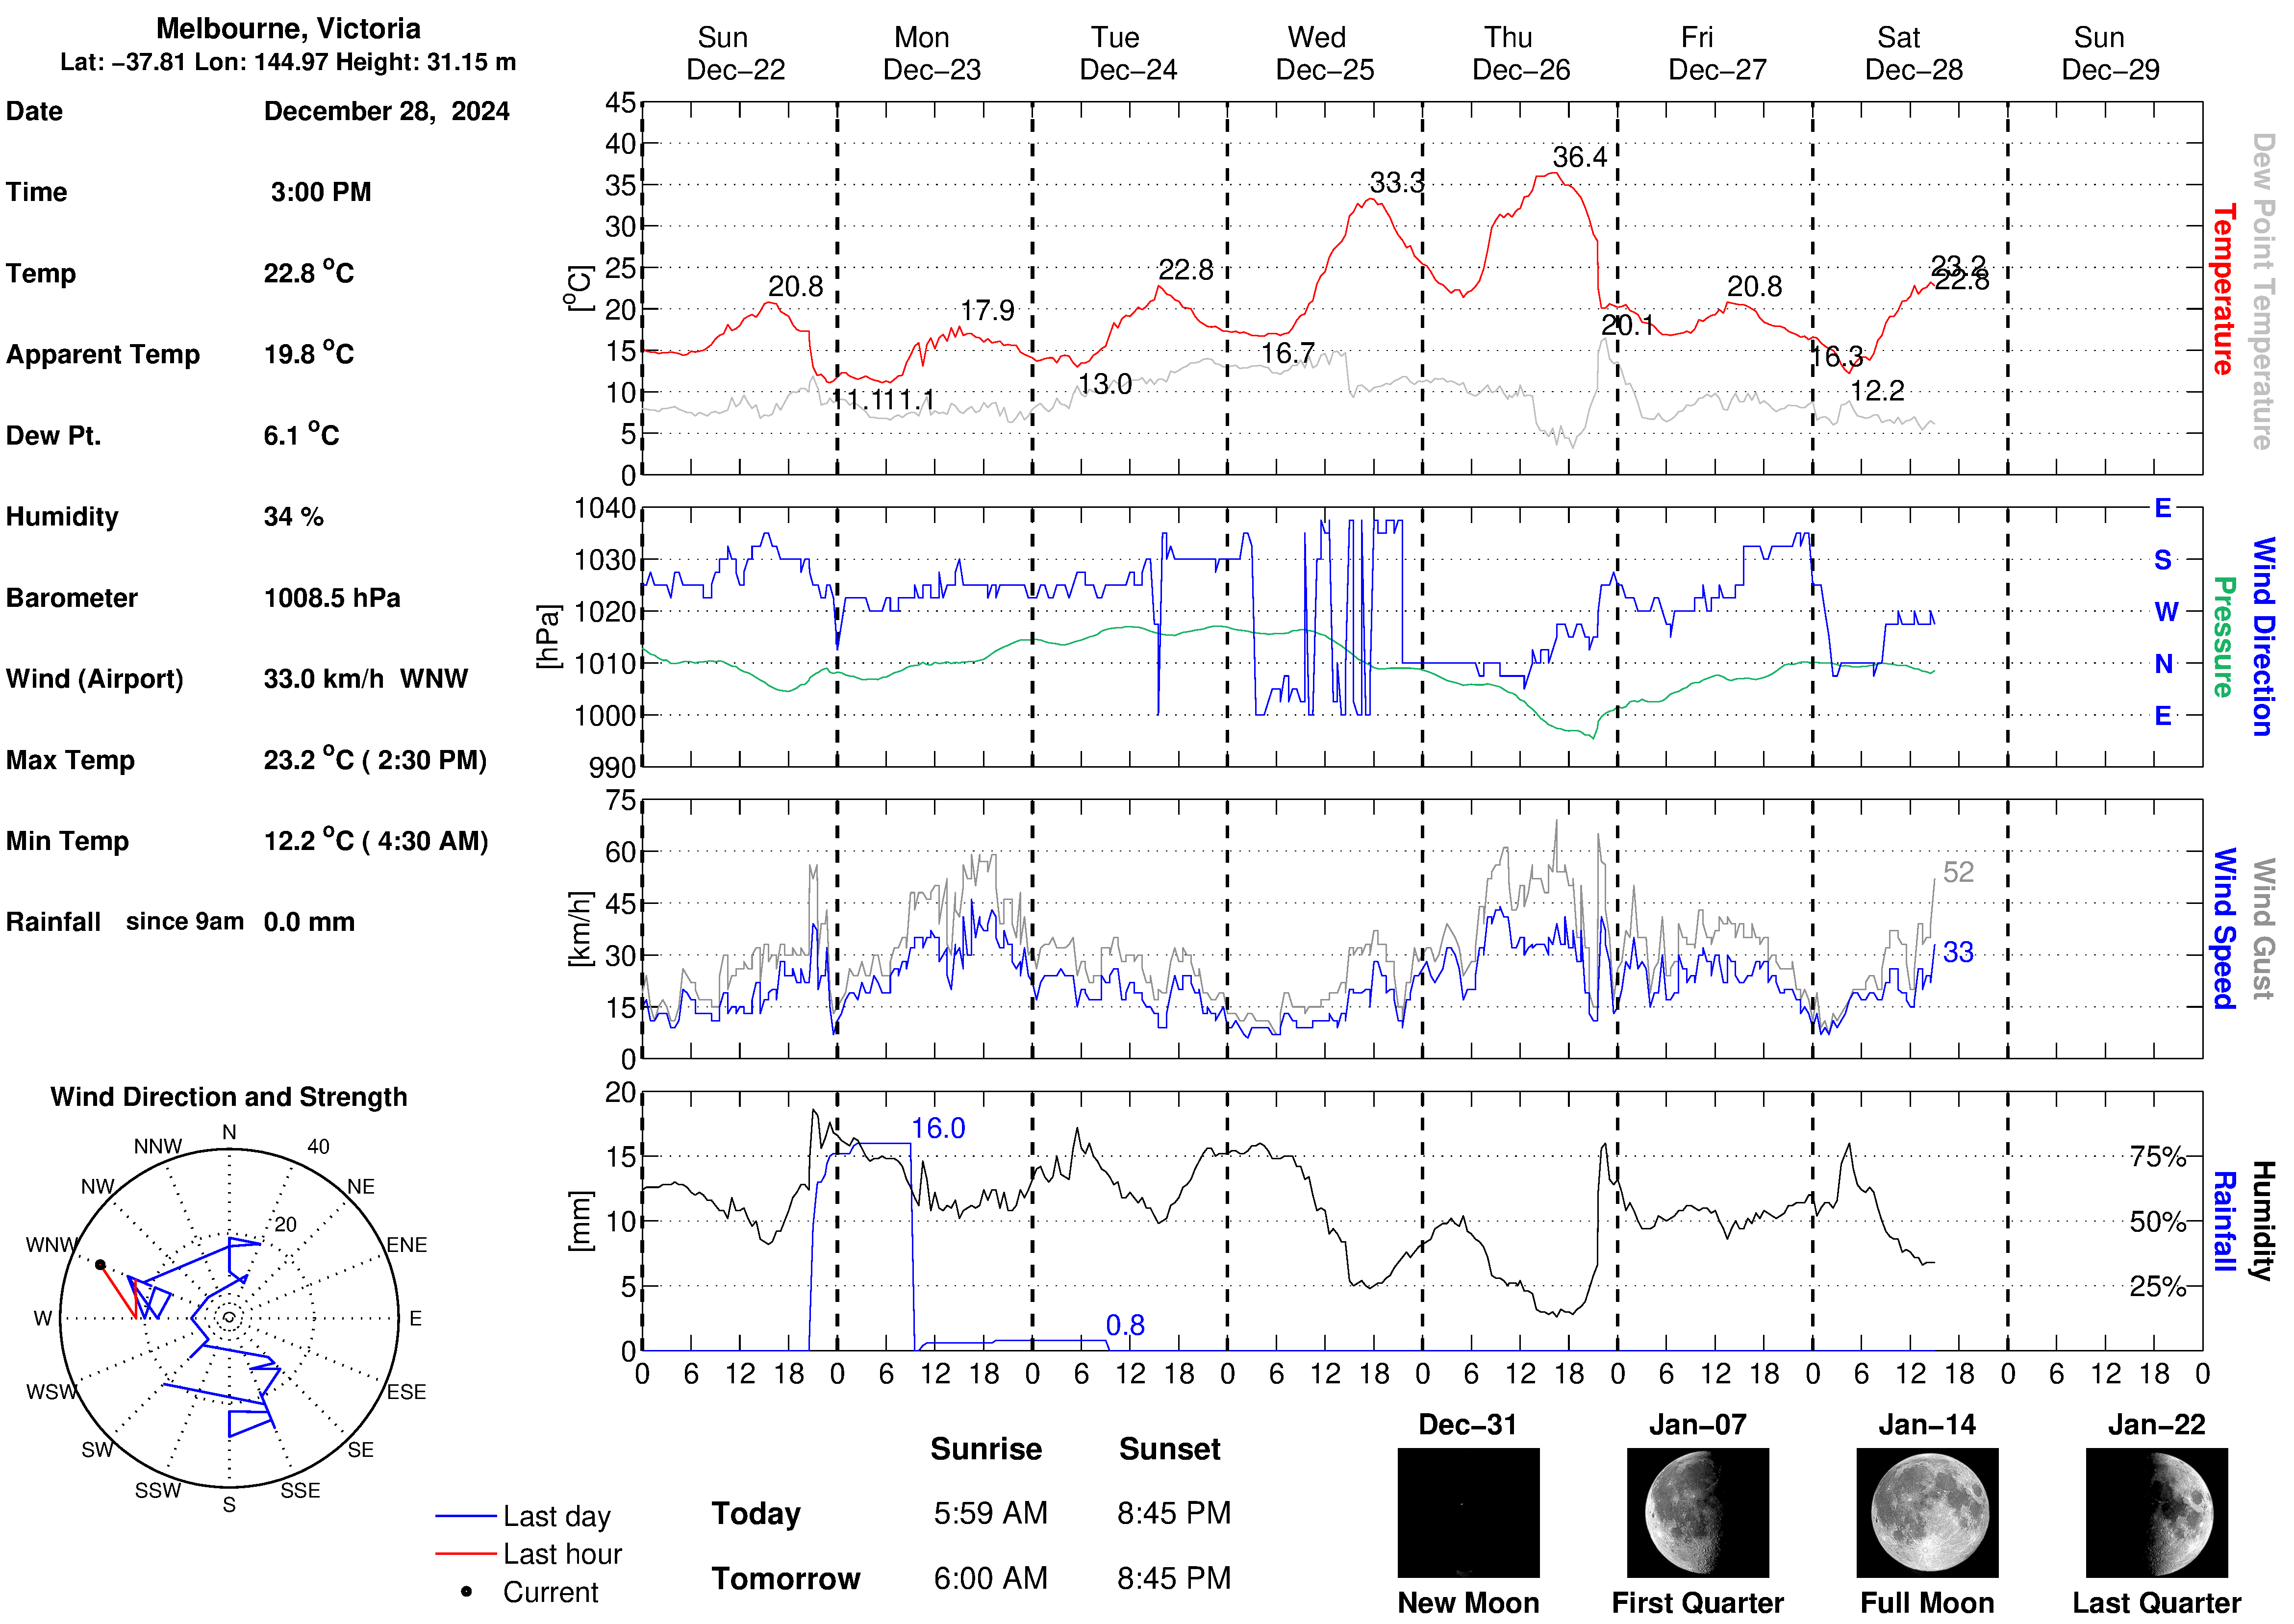Screen dimensions: 2294x1624
Task: Click the Max Temp value '23.2 °C ( 2:30 PM)'
Action: (375, 759)
